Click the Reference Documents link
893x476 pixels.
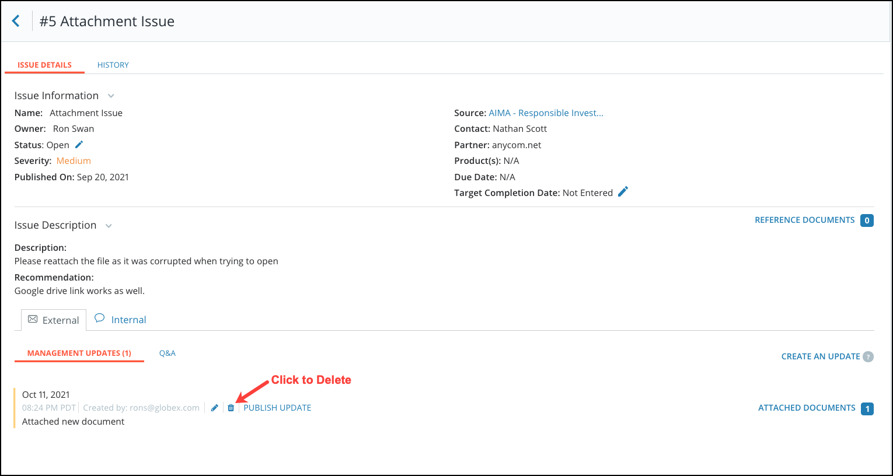coord(805,220)
